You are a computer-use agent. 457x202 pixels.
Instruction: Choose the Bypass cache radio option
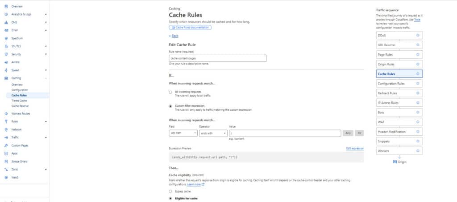pyautogui.click(x=170, y=191)
